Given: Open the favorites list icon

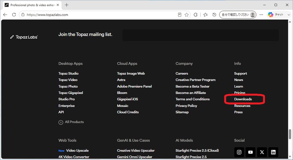Looking at the screenshot, I should 205,15.
